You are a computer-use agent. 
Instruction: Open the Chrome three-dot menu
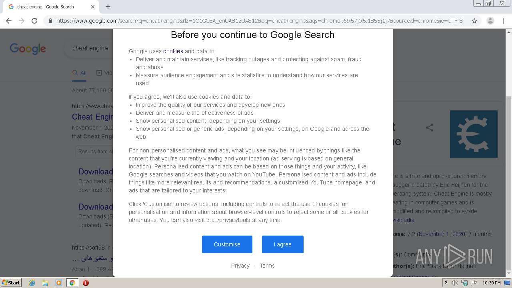[x=503, y=21]
